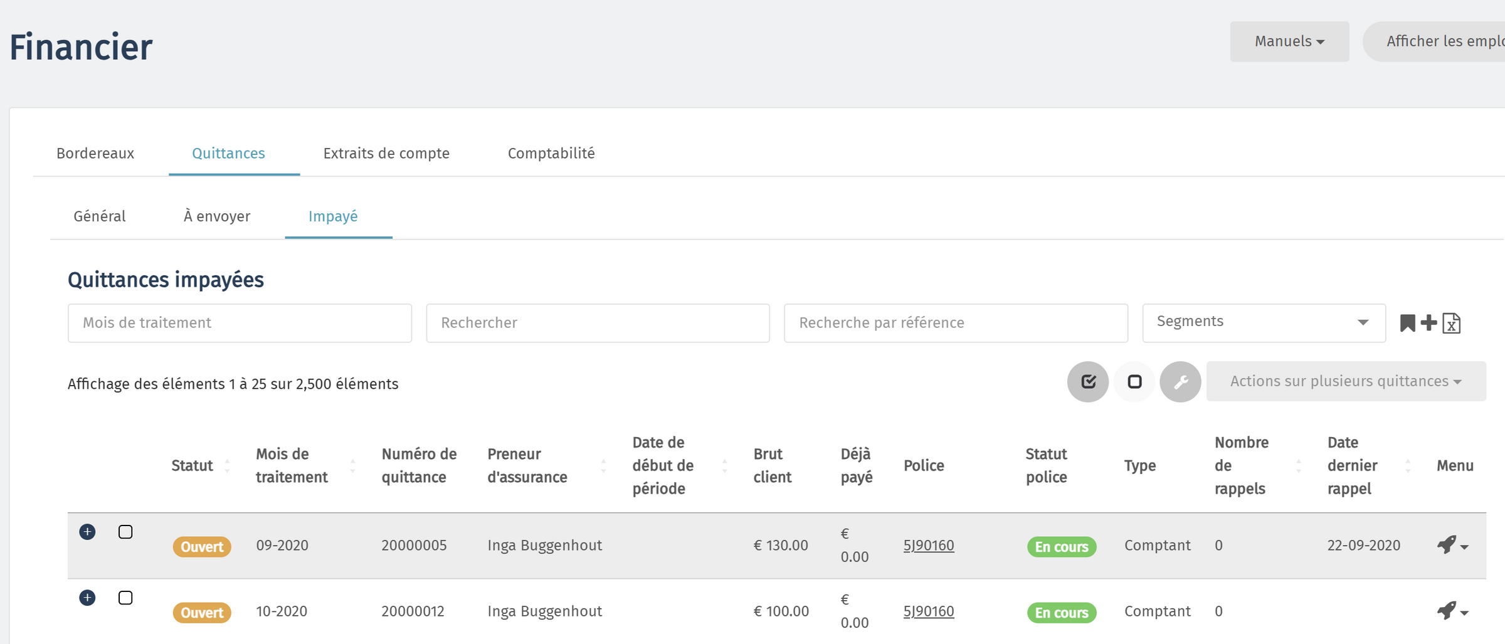The width and height of the screenshot is (1505, 644).
Task: Click Ouvert badge of 09-2020 row
Action: pos(202,547)
